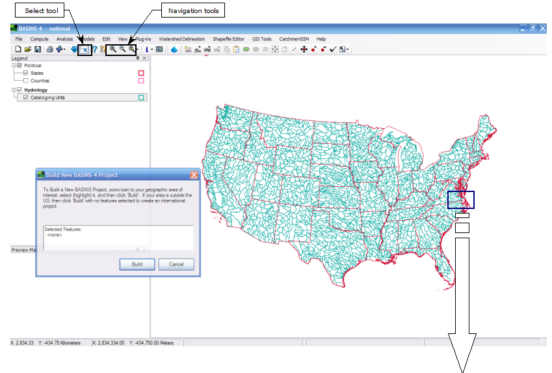Click the Zoom In magnifier tool

click(x=113, y=49)
